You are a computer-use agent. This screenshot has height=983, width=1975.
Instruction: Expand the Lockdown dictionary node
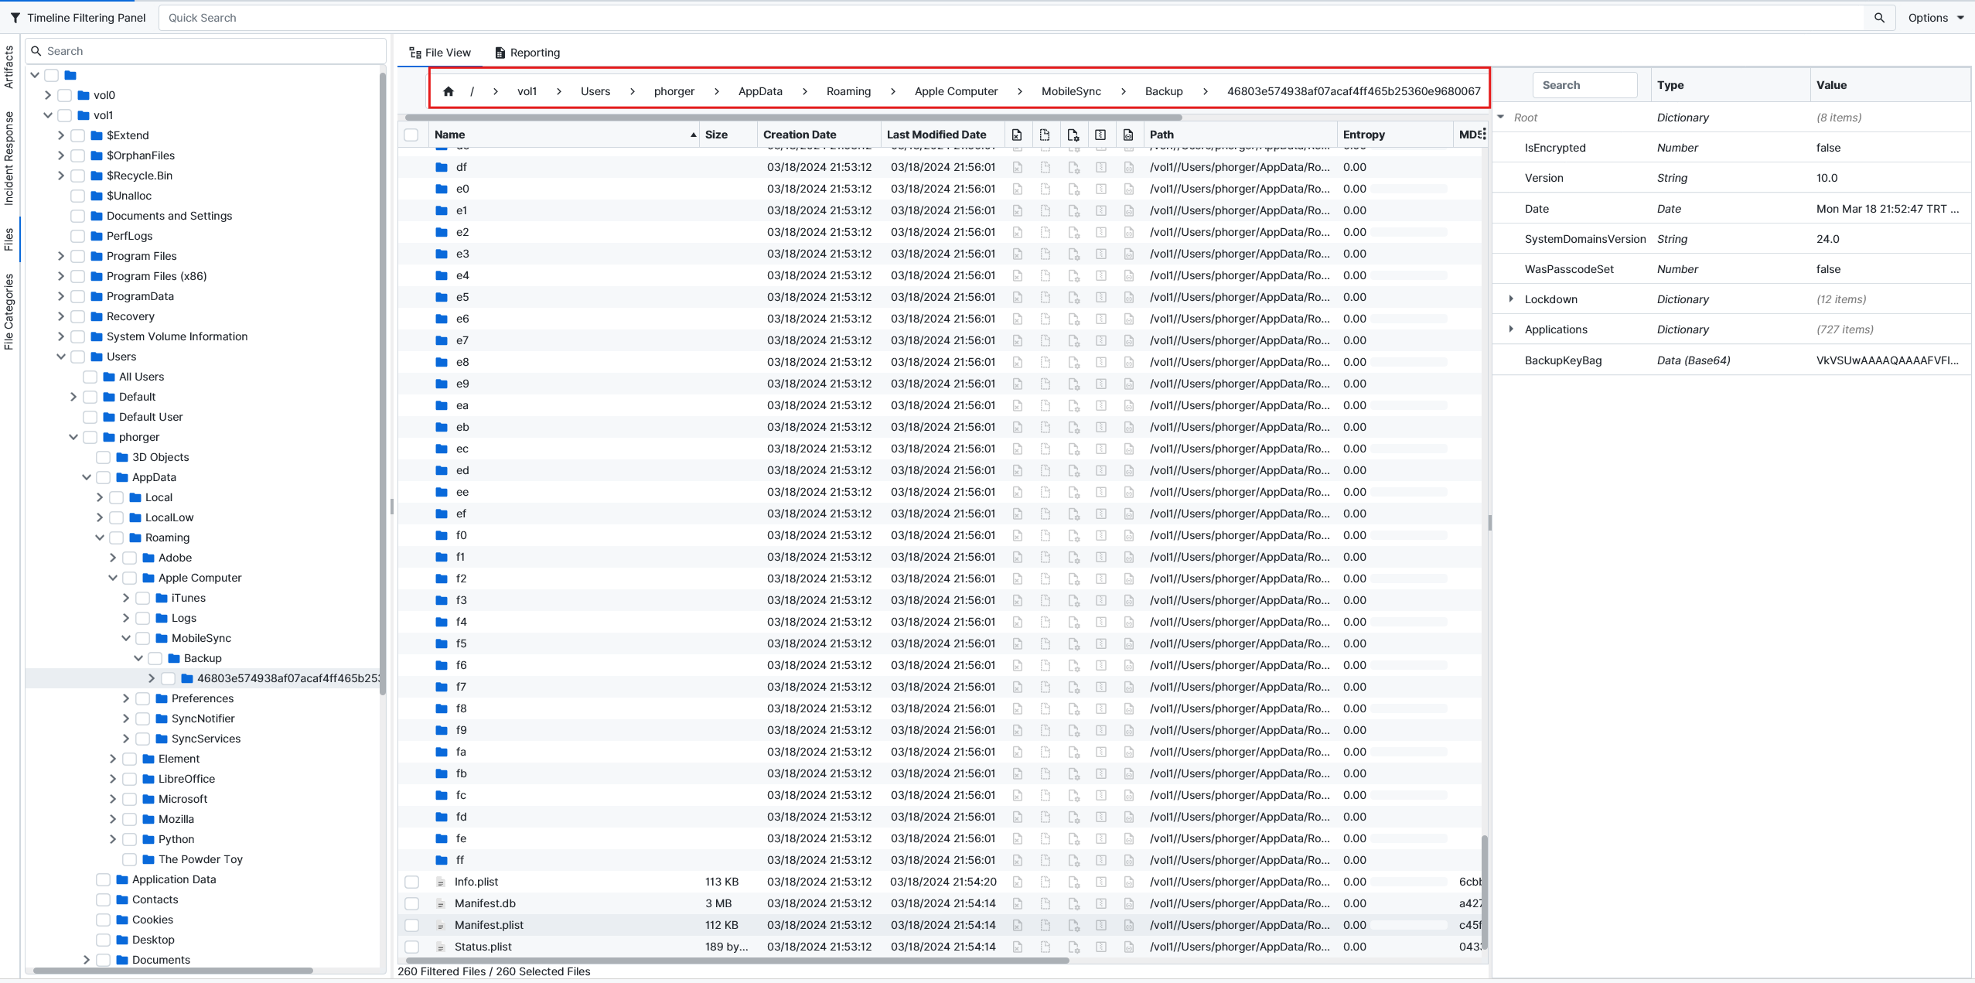pos(1511,299)
